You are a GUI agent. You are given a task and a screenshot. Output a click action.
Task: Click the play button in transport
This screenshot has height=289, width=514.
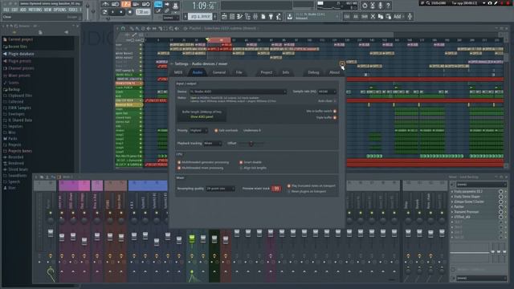pos(113,12)
